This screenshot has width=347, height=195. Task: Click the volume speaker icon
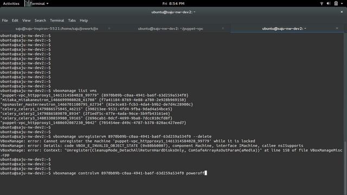click(329, 4)
